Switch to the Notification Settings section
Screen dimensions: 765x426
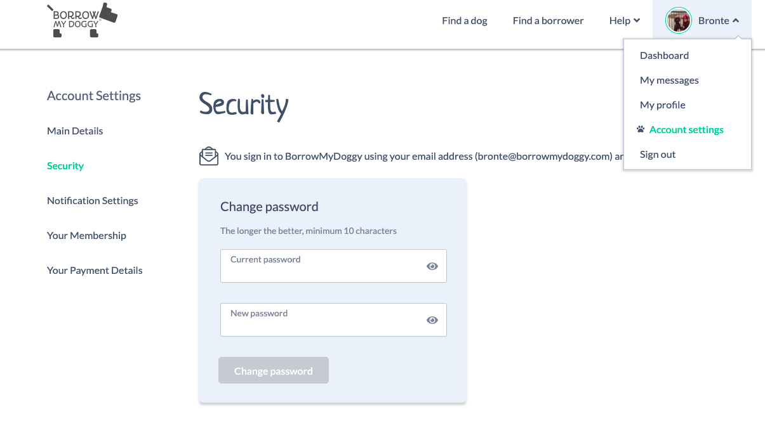[x=93, y=200]
